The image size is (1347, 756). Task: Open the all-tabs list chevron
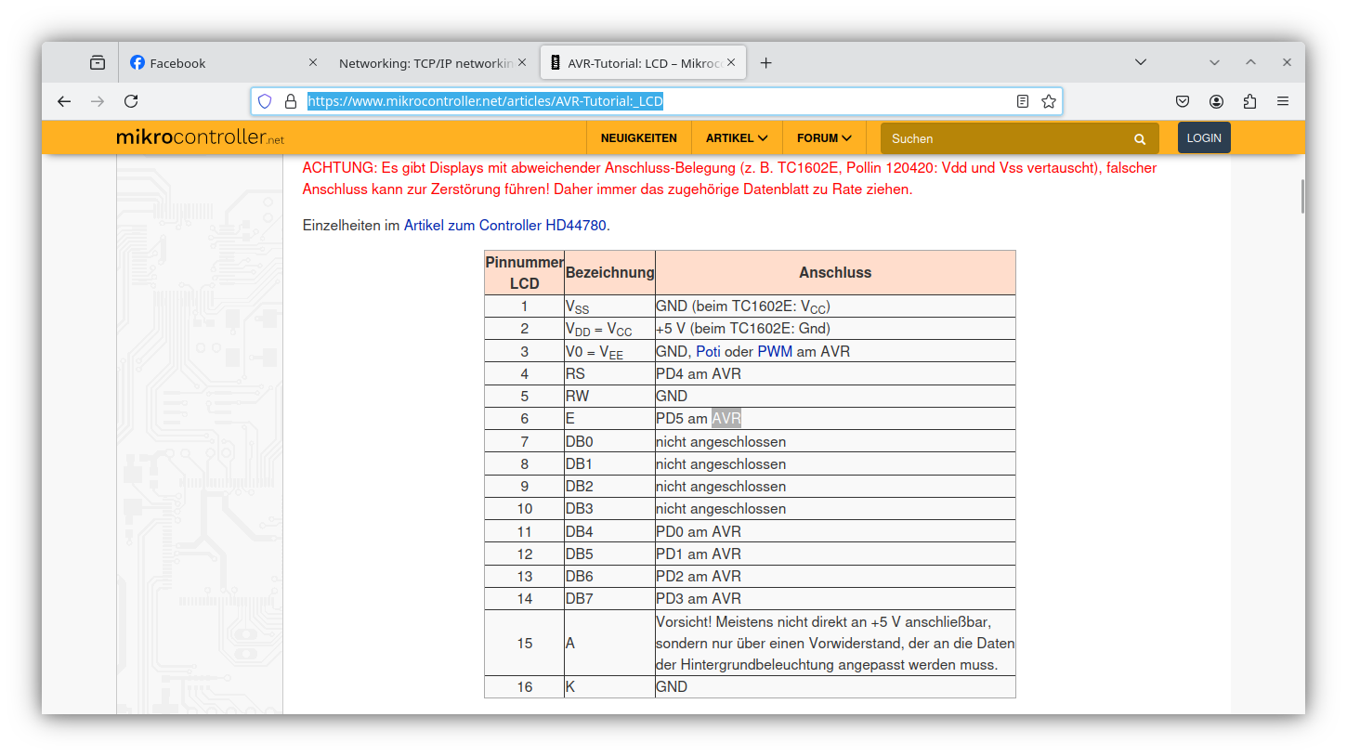pyautogui.click(x=1140, y=62)
